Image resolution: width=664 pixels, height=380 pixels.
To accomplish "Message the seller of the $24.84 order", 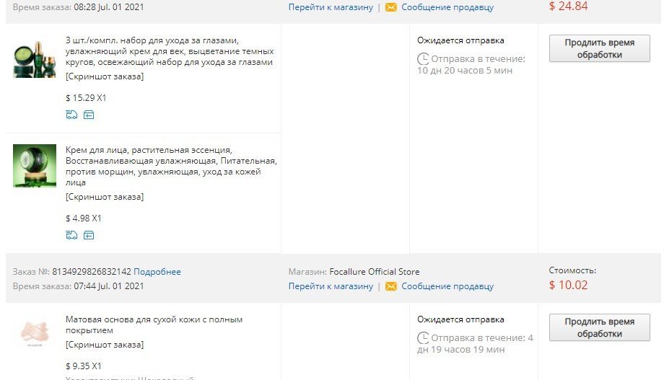I will tap(447, 7).
